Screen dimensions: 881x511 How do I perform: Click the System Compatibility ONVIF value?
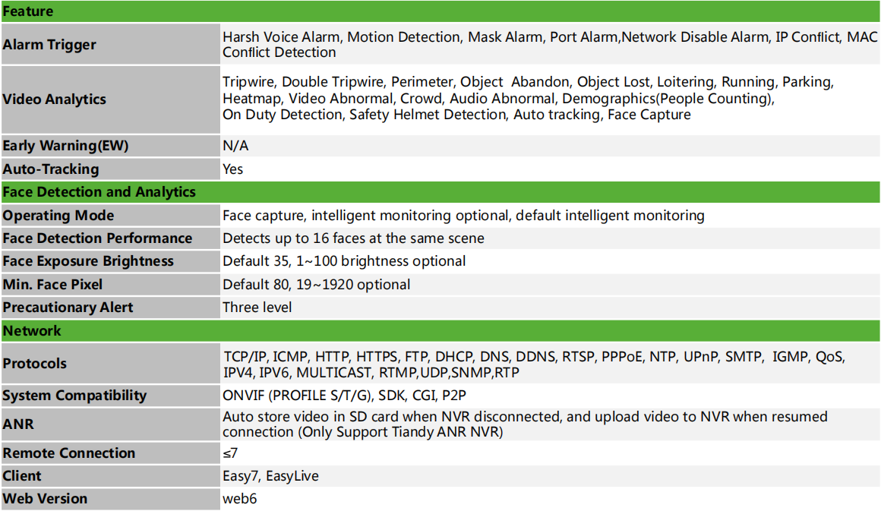tap(344, 396)
